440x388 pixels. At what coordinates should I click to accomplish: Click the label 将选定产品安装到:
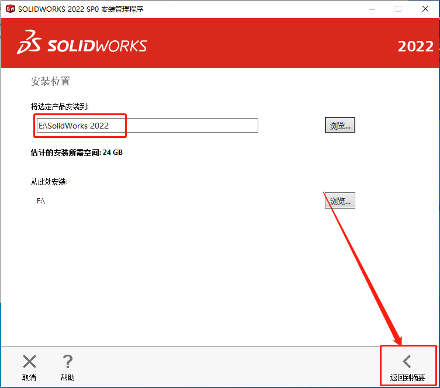(60, 106)
